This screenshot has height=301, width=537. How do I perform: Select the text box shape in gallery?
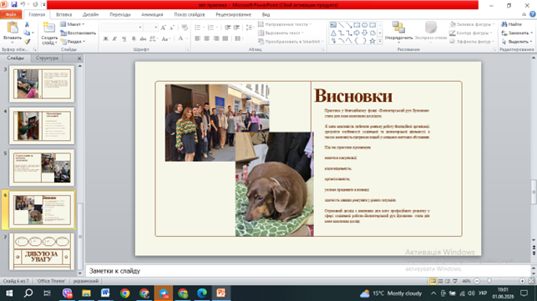333,25
